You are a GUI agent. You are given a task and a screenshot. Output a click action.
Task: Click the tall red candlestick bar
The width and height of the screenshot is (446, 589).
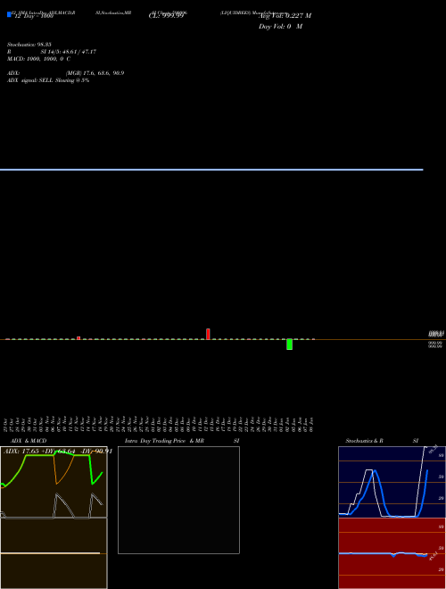tap(208, 334)
